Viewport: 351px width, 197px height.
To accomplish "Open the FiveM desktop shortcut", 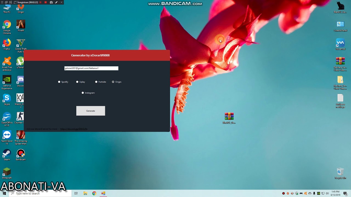I will 21,26.
